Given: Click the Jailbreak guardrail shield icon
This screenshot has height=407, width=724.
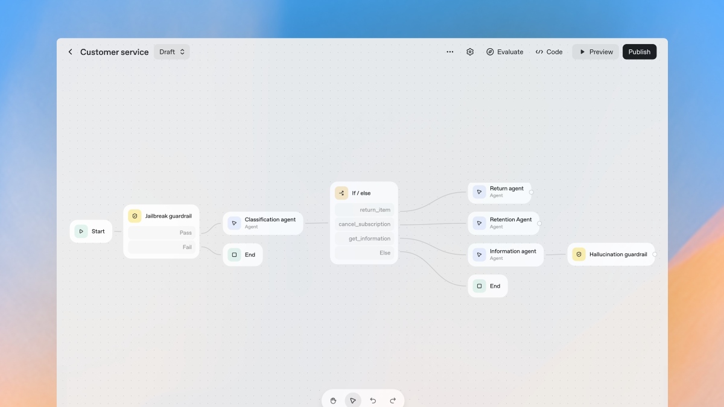Looking at the screenshot, I should [x=134, y=215].
